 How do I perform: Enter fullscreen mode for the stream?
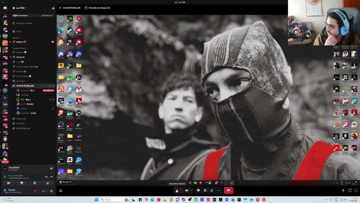[x=356, y=191]
